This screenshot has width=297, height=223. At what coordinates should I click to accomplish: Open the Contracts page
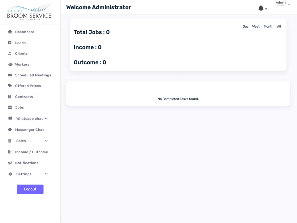pyautogui.click(x=24, y=97)
